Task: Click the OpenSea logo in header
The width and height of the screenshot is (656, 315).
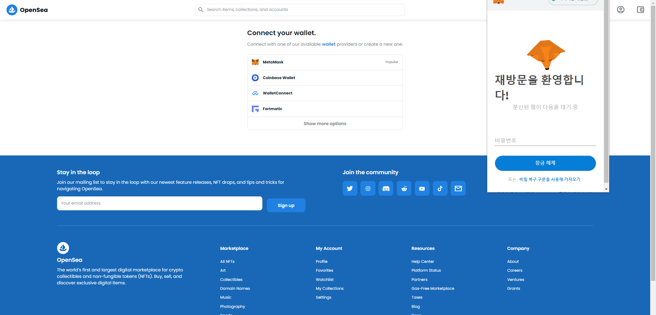Action: tap(27, 10)
